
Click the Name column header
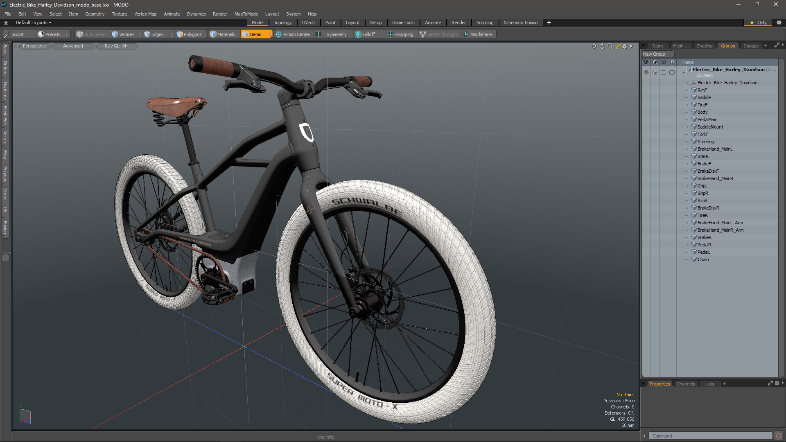[x=688, y=62]
